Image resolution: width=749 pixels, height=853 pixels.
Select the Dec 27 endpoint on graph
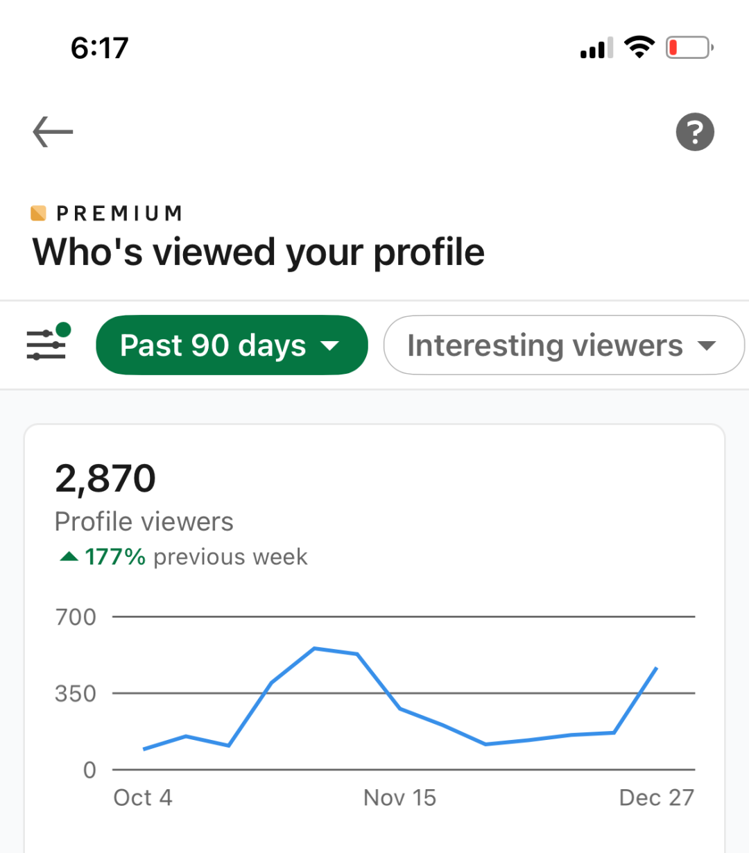click(656, 668)
